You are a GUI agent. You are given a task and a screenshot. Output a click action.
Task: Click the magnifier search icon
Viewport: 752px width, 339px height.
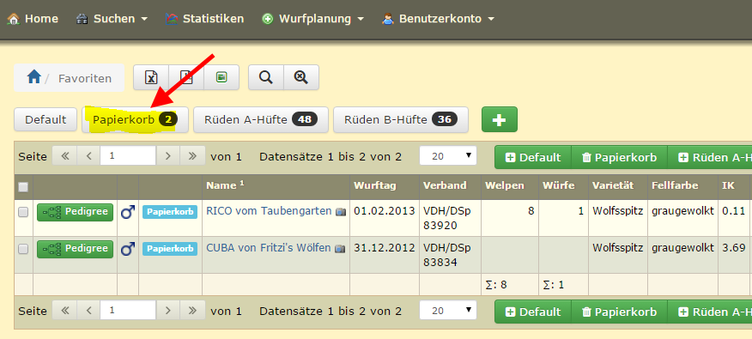266,77
